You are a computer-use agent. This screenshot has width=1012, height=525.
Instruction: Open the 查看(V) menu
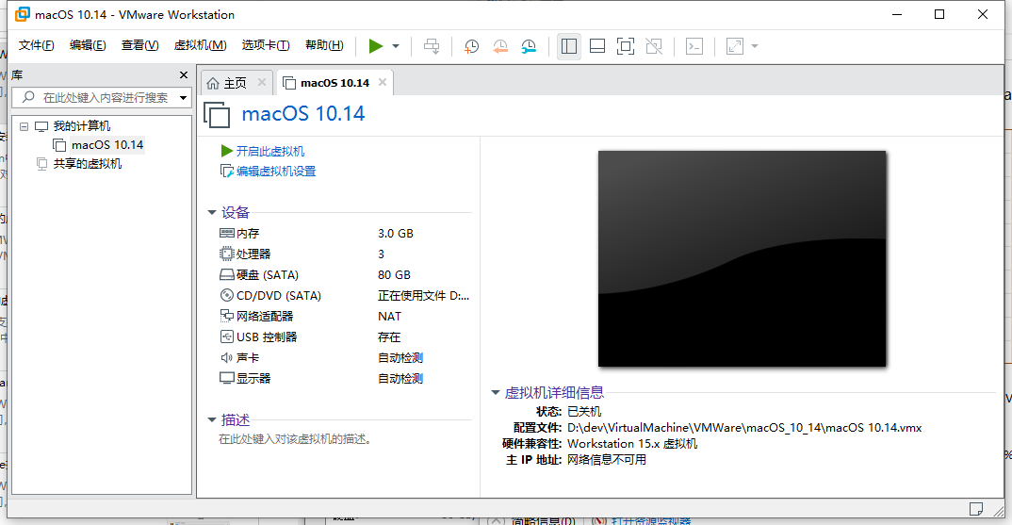[140, 45]
